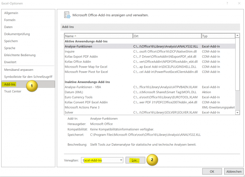Select Kofax Office Addin row
Screen dimensions: 245x177
point(149,62)
